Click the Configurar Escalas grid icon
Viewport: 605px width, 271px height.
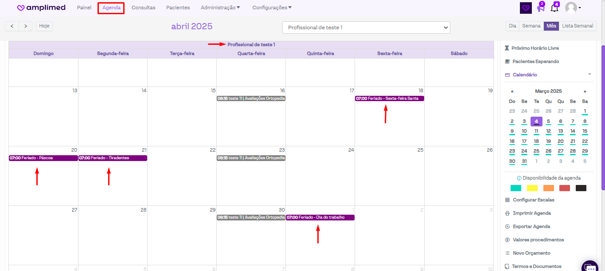tap(507, 200)
